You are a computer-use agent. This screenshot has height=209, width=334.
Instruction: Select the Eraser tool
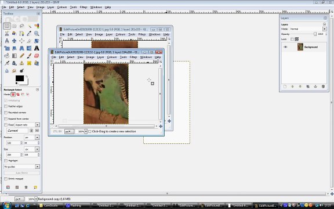[37, 56]
